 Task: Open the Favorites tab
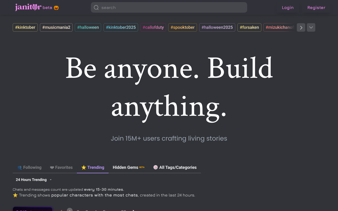coord(61,167)
